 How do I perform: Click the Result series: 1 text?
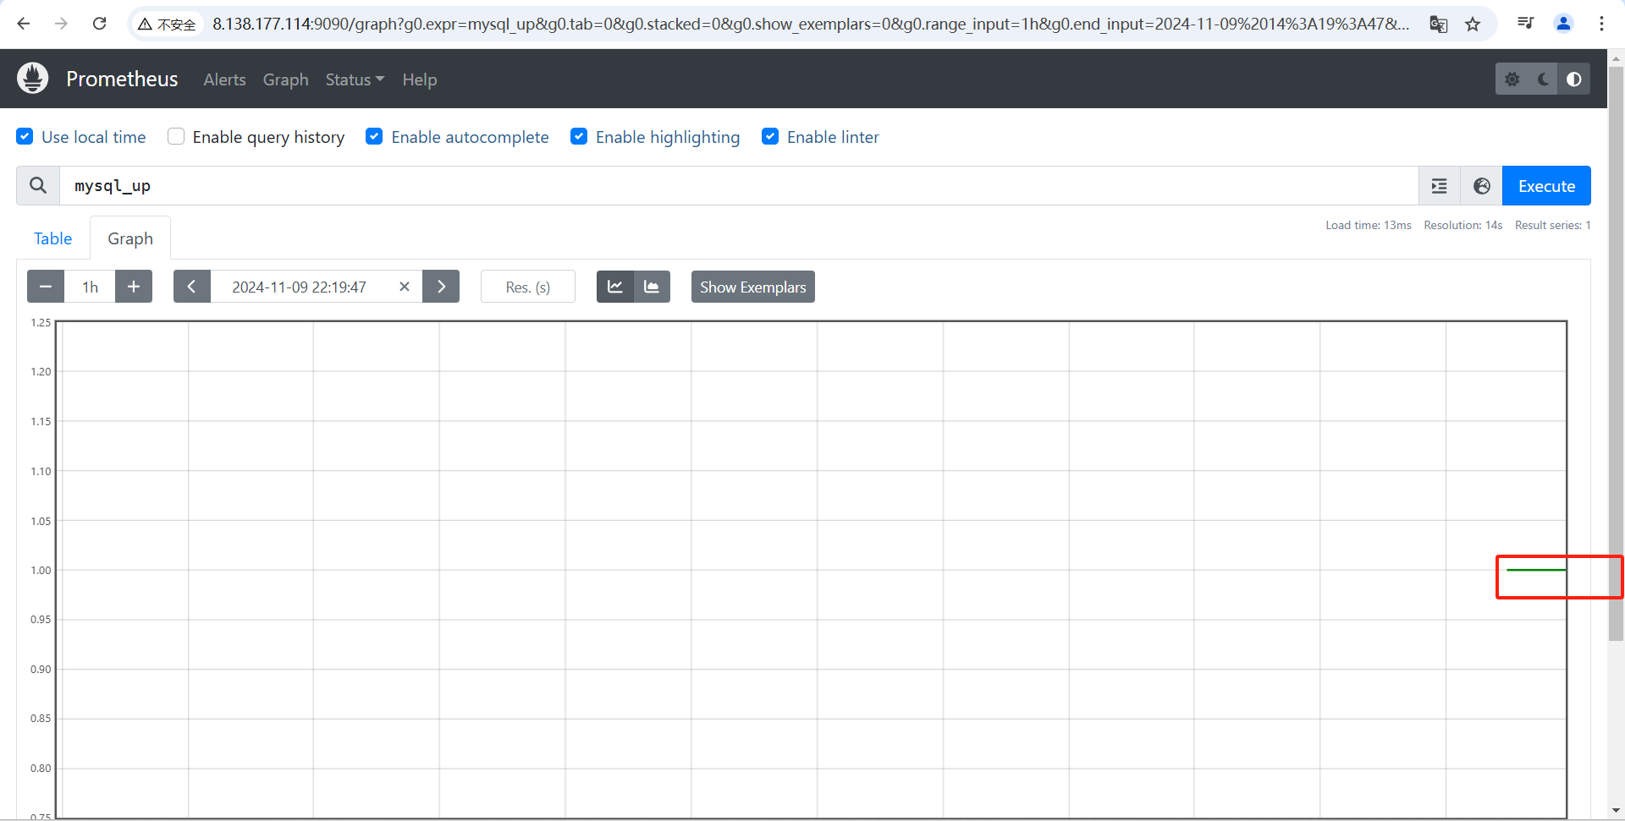[x=1553, y=225]
